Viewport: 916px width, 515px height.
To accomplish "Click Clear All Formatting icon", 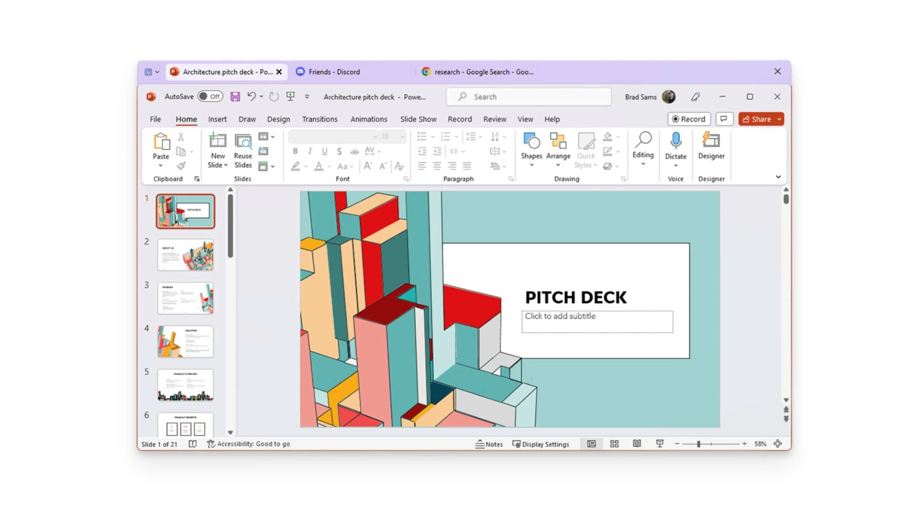I will point(399,166).
